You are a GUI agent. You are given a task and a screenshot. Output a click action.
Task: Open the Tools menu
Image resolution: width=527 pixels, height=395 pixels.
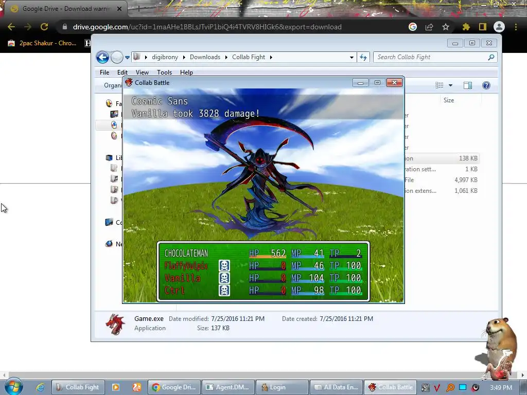[164, 72]
